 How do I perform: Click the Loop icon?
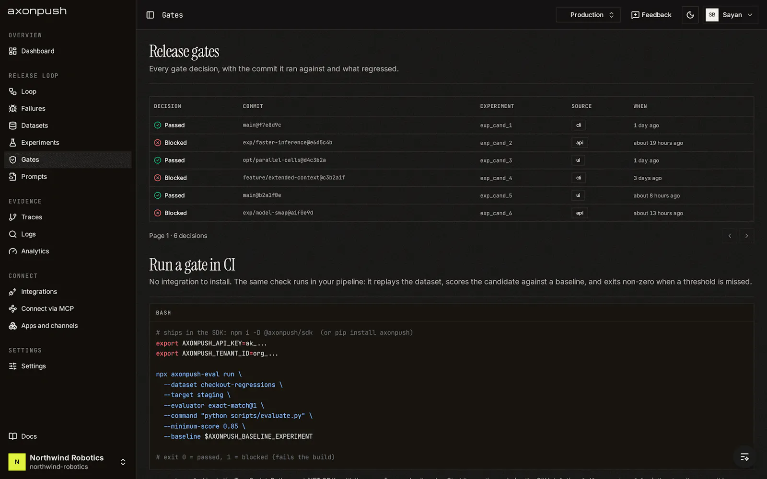13,91
